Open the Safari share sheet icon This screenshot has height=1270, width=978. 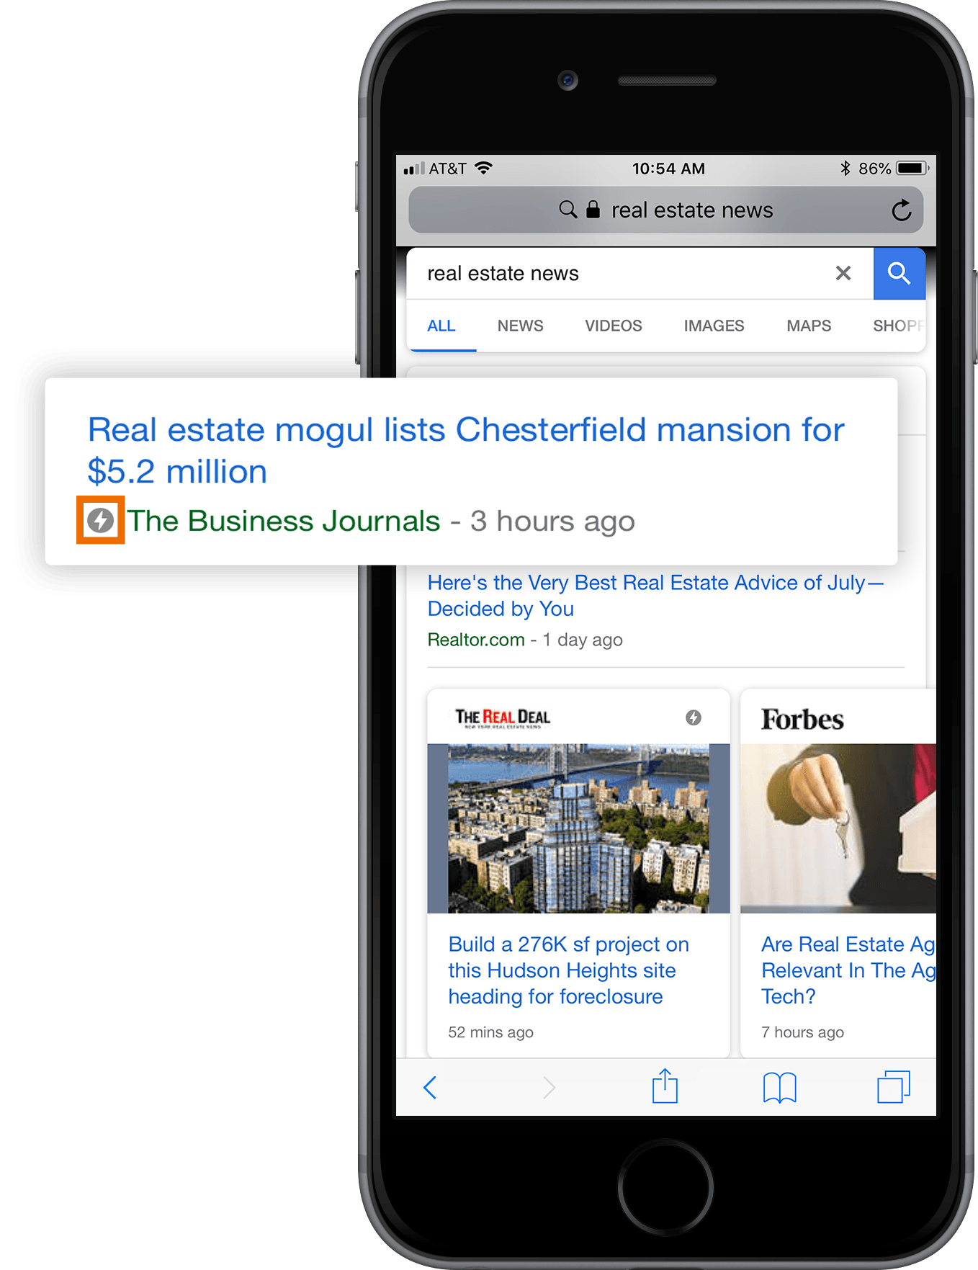point(665,1086)
